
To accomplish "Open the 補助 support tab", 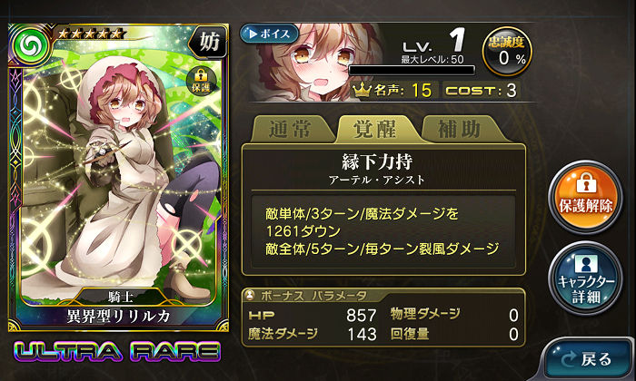I will pos(461,129).
